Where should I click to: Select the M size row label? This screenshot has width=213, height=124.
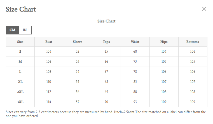point(20,62)
